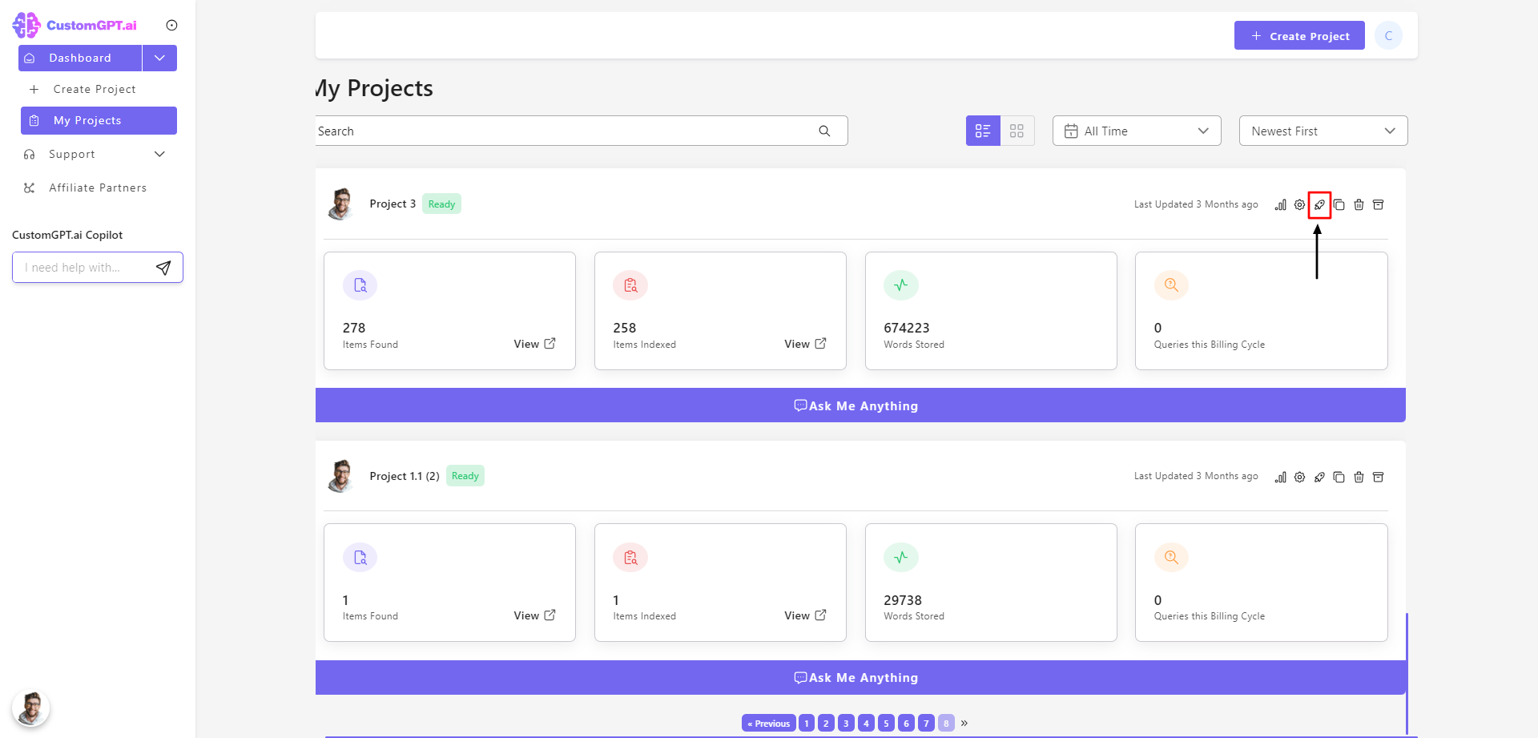Image resolution: width=1538 pixels, height=738 pixels.
Task: Click the rocket deploy icon for Project 1.1 (2)
Action: 1319,477
